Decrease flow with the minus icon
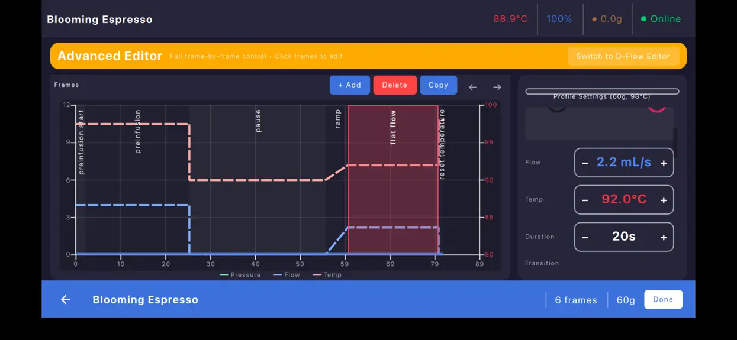 point(585,163)
